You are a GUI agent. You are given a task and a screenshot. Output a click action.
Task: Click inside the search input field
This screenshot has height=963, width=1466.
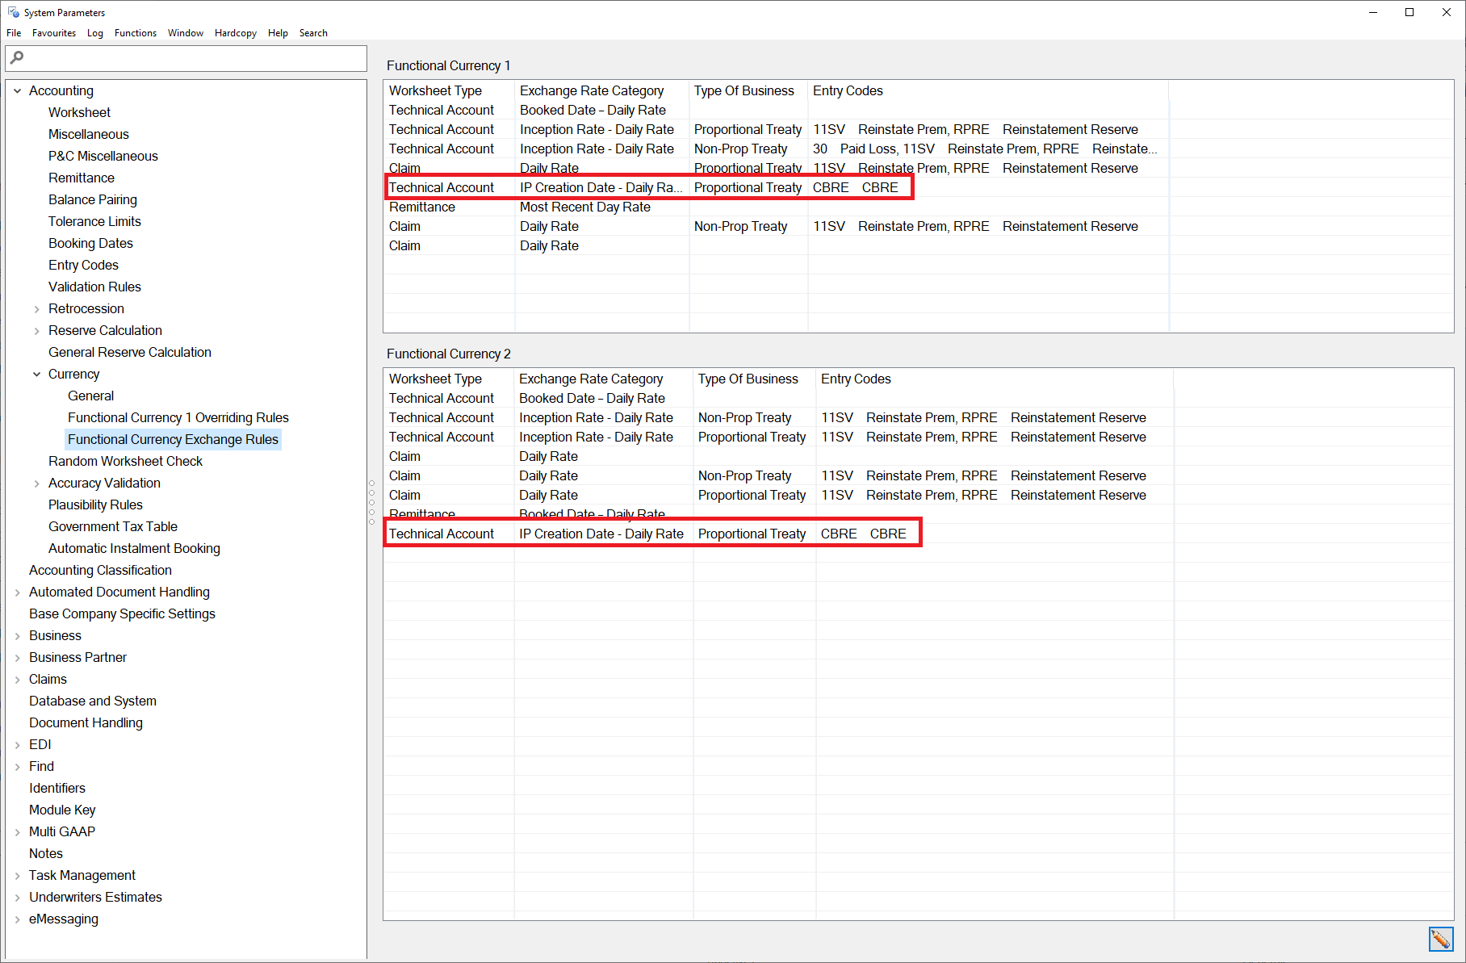pos(194,58)
